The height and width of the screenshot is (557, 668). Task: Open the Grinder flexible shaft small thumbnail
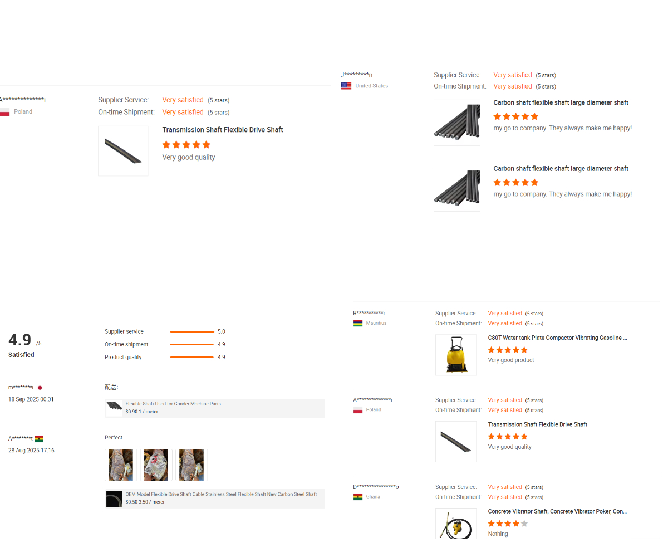pos(115,408)
